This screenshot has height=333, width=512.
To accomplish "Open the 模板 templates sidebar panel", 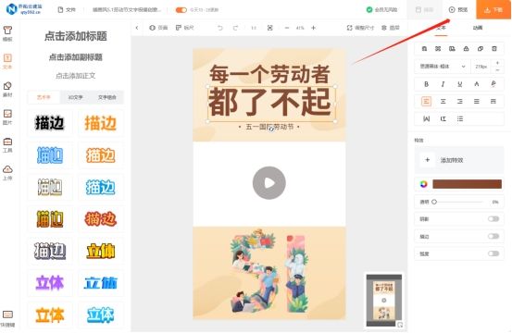I will coord(7,33).
